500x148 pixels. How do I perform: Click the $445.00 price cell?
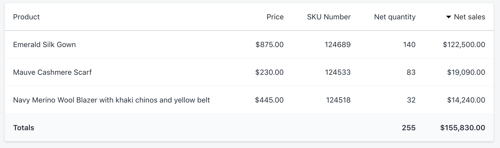pos(269,100)
